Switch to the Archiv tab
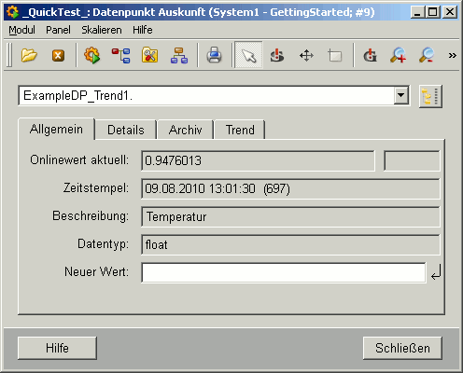463x373 pixels. [186, 130]
